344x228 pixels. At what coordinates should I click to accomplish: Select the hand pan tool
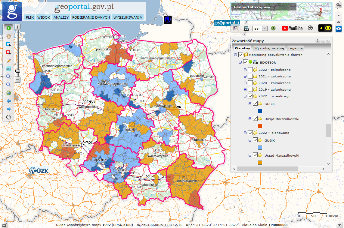(8, 36)
